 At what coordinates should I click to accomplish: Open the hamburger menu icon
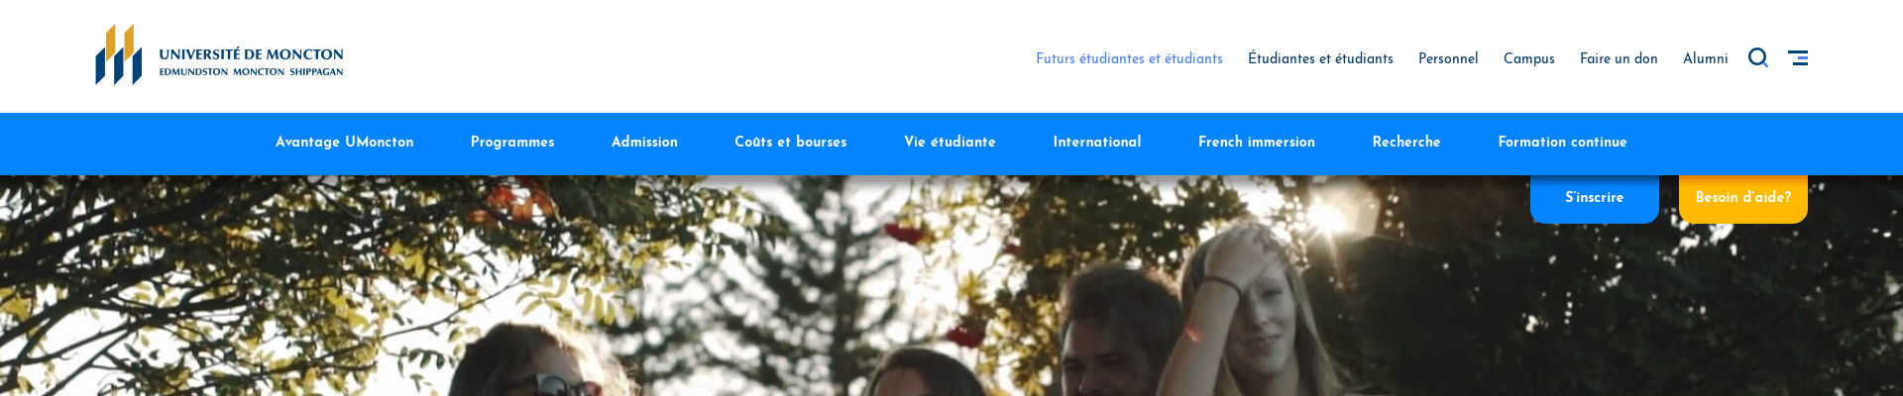click(1798, 57)
